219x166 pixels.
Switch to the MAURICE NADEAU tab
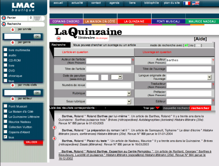[202, 21]
